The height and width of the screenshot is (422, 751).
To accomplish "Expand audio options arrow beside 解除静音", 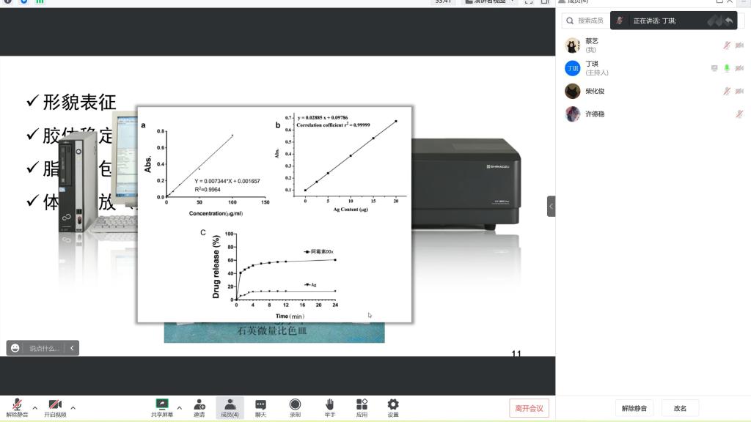I will pyautogui.click(x=34, y=407).
